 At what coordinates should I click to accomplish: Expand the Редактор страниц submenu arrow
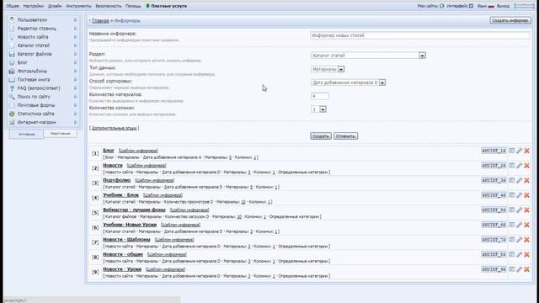[75, 29]
